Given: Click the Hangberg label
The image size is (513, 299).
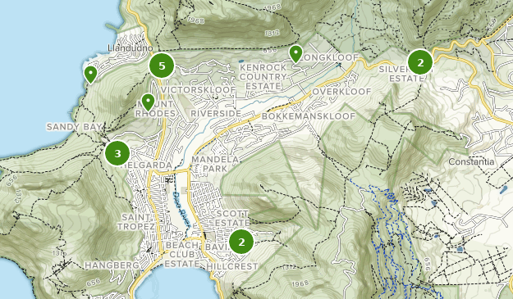Looking at the screenshot, I should click(x=112, y=265).
